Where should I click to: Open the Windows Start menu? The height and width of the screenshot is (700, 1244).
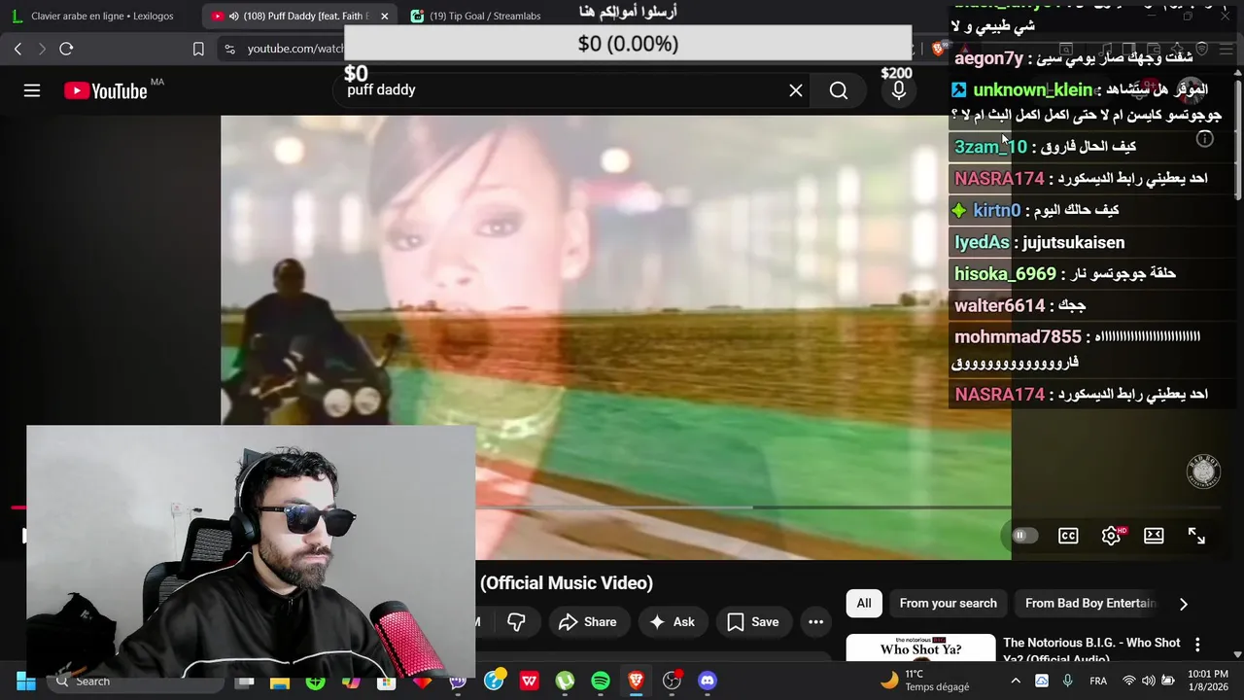click(26, 682)
